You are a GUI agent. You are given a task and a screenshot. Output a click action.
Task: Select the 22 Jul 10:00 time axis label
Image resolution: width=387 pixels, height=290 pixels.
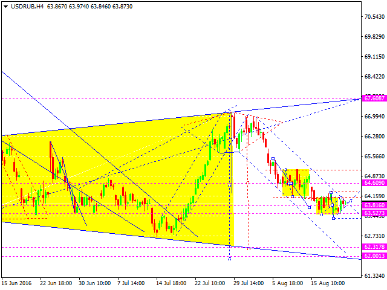pyautogui.click(x=210, y=283)
